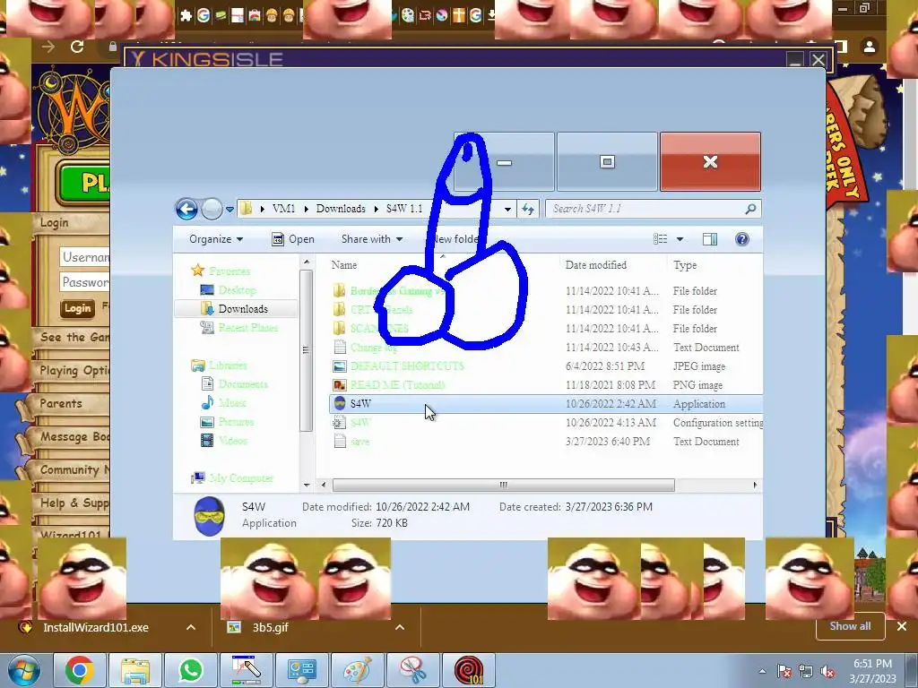Open InstallWizard101.exe download options arrow

pos(191,627)
